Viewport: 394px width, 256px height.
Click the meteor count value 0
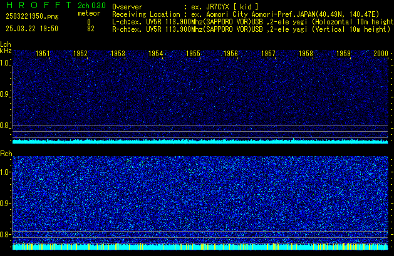[89, 22]
